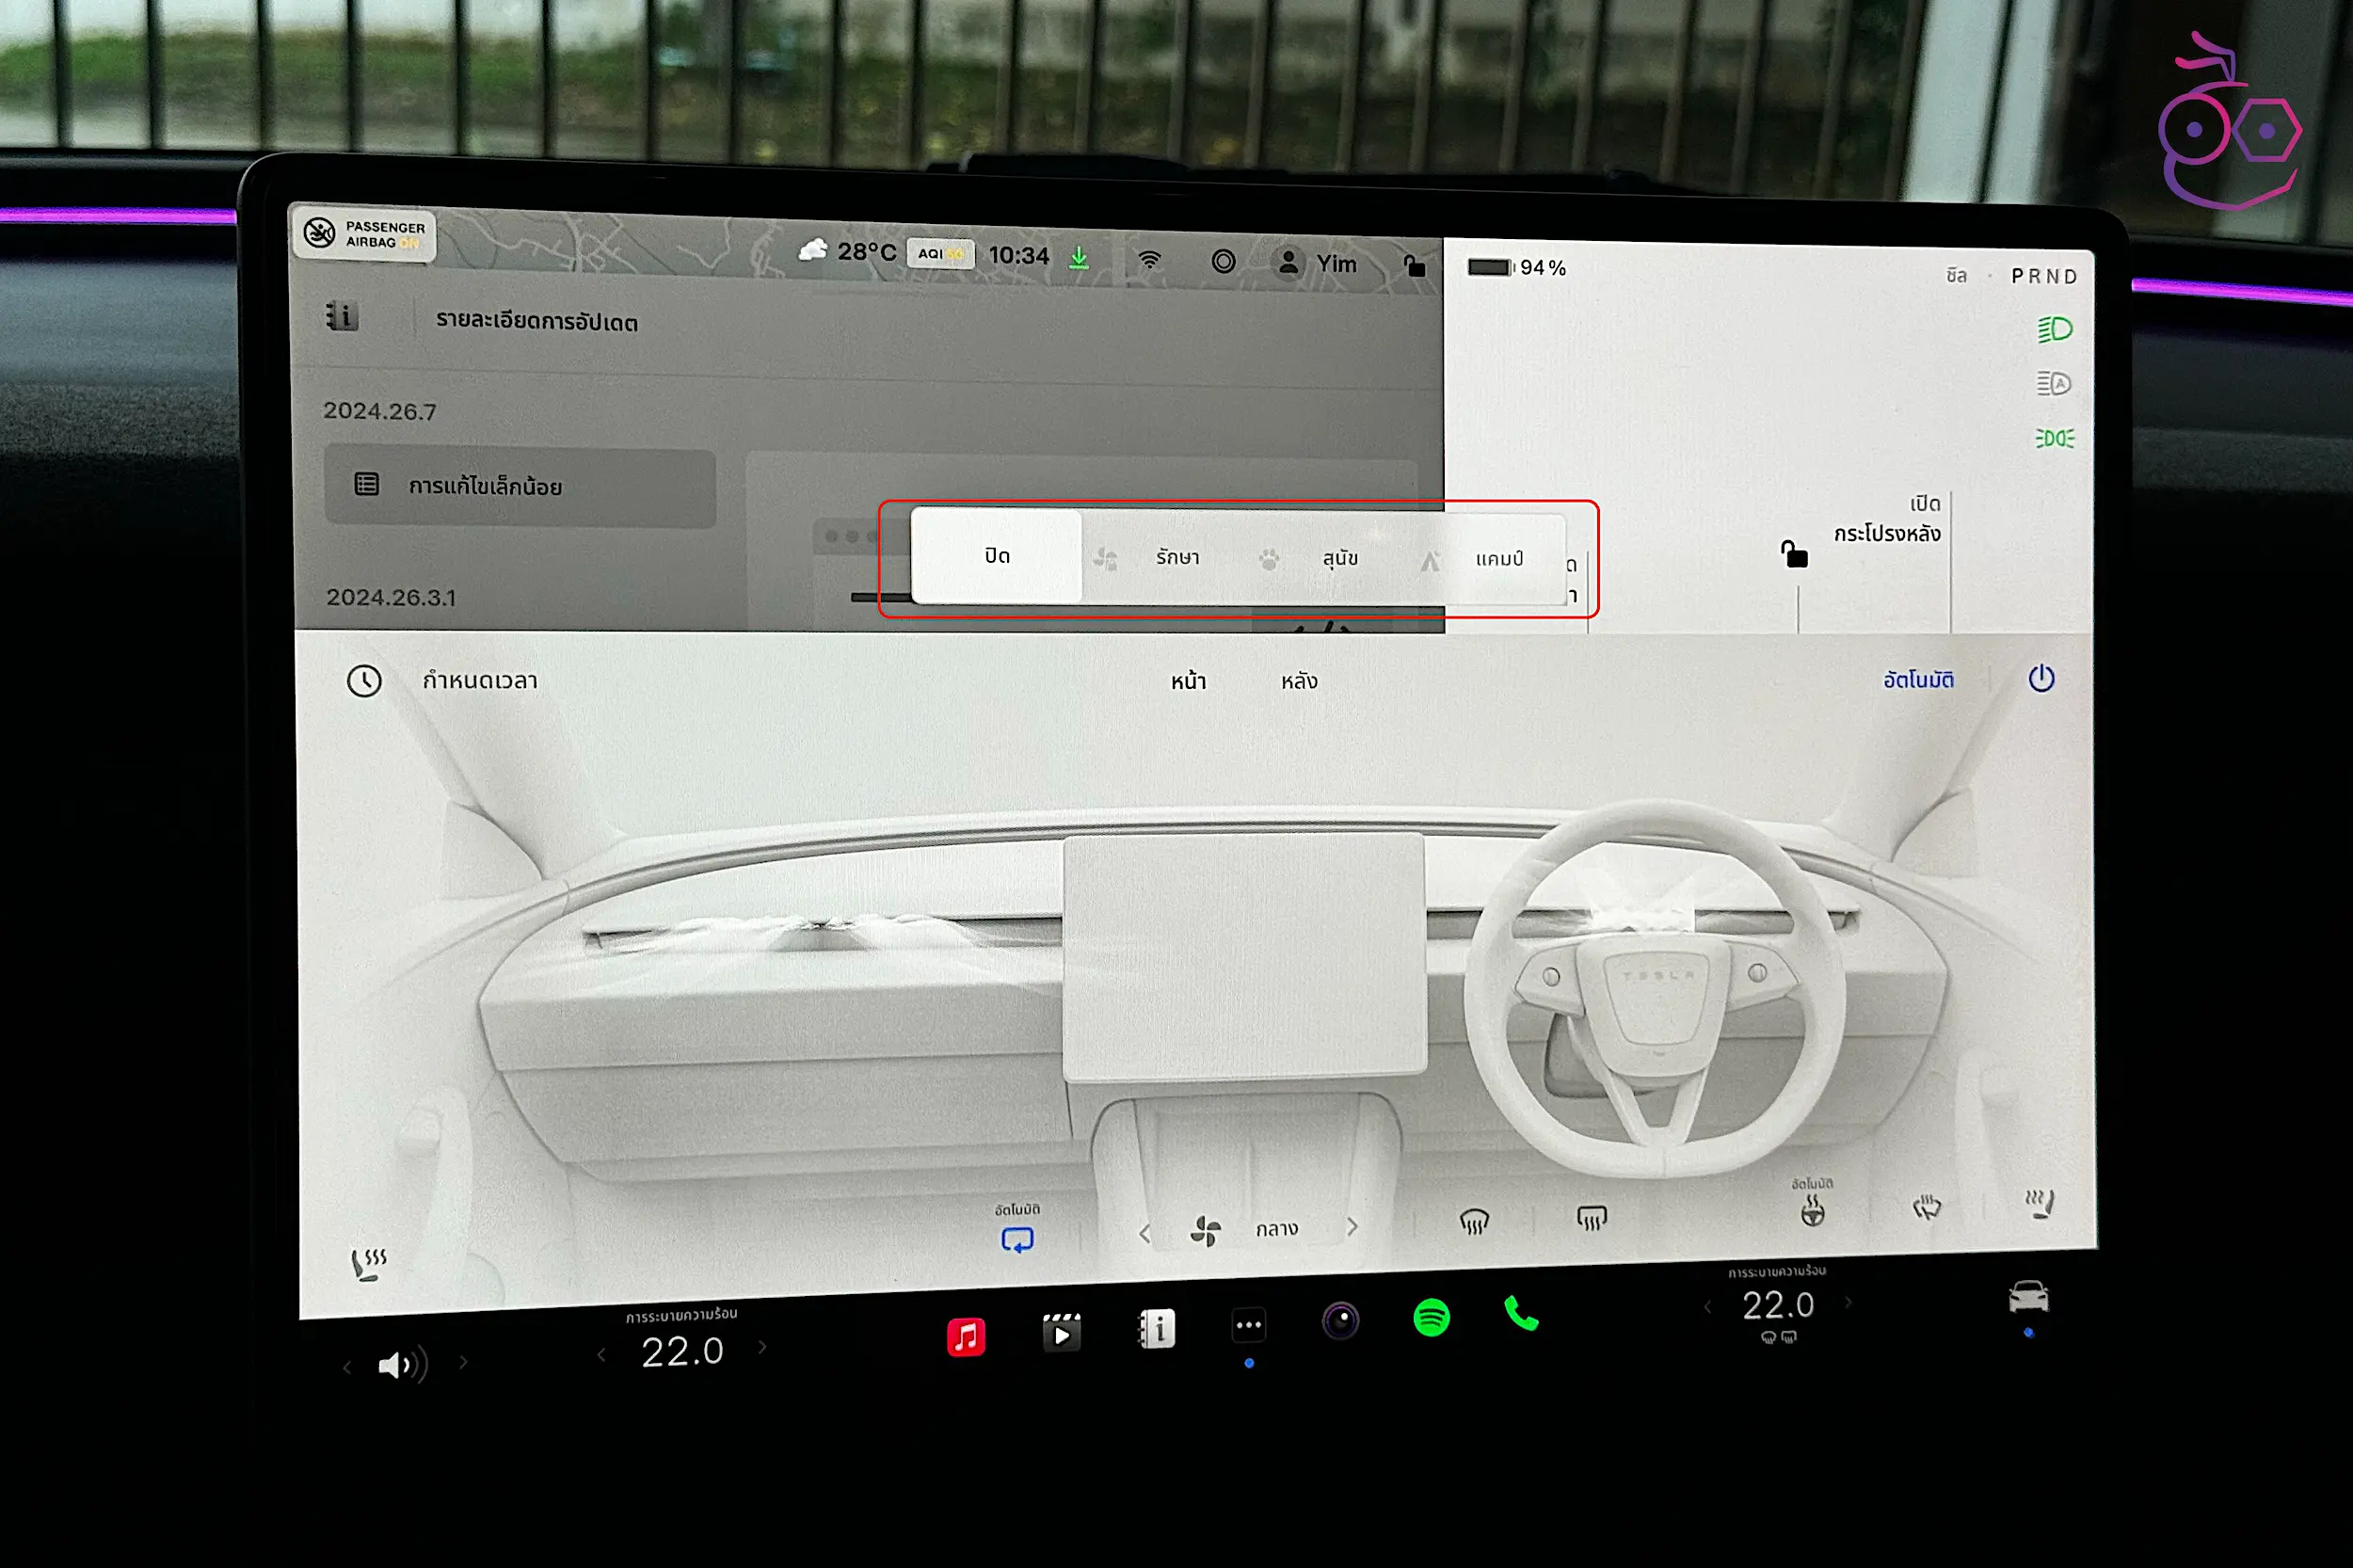Launch the Theater video app
The image size is (2353, 1568).
(1061, 1333)
